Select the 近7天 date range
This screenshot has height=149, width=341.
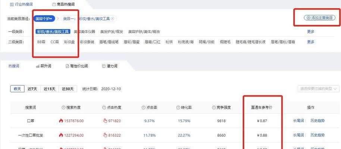(x=32, y=89)
